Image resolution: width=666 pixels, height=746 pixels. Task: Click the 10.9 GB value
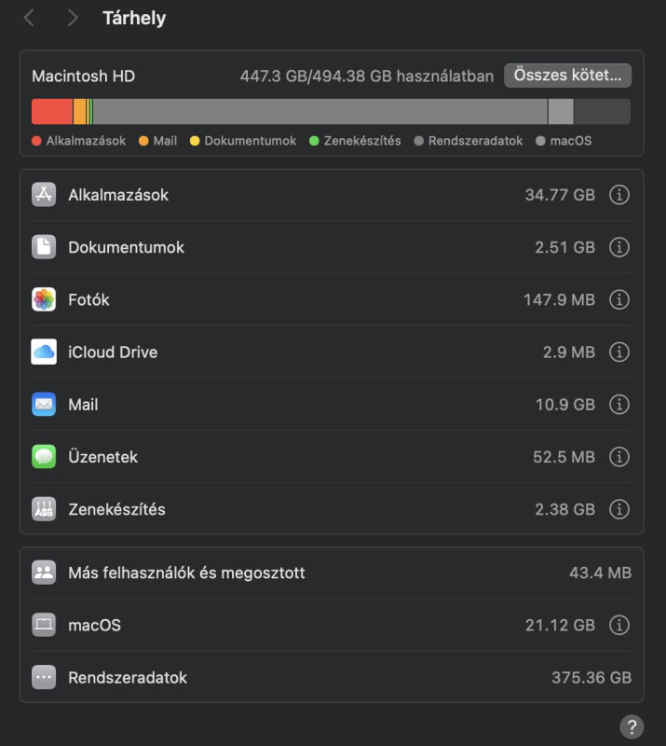coord(564,405)
